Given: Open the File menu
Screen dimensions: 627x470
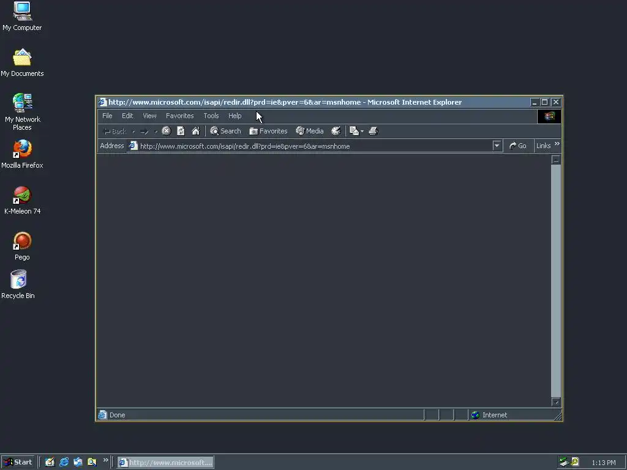Looking at the screenshot, I should pyautogui.click(x=107, y=116).
